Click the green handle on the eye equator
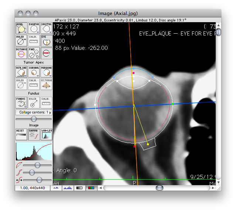 coord(172,104)
